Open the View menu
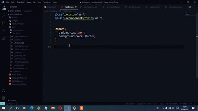 point(29,2)
